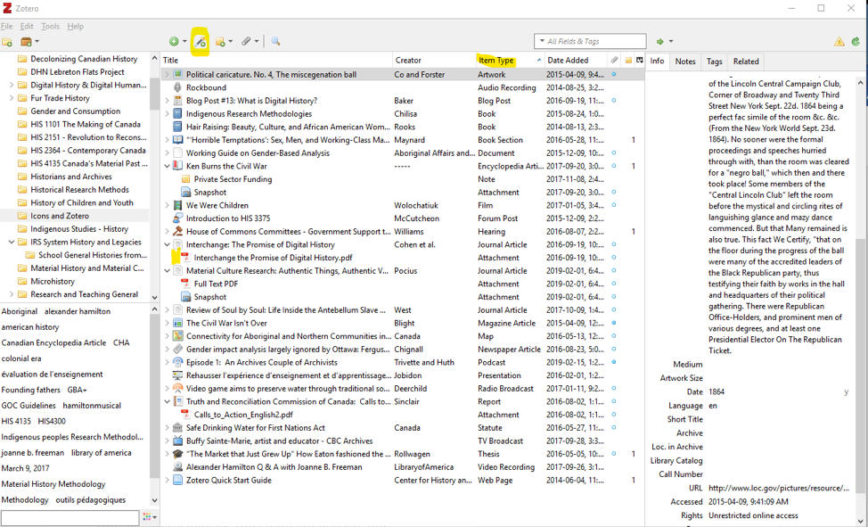Filter by the 'american history' tag

(30, 327)
